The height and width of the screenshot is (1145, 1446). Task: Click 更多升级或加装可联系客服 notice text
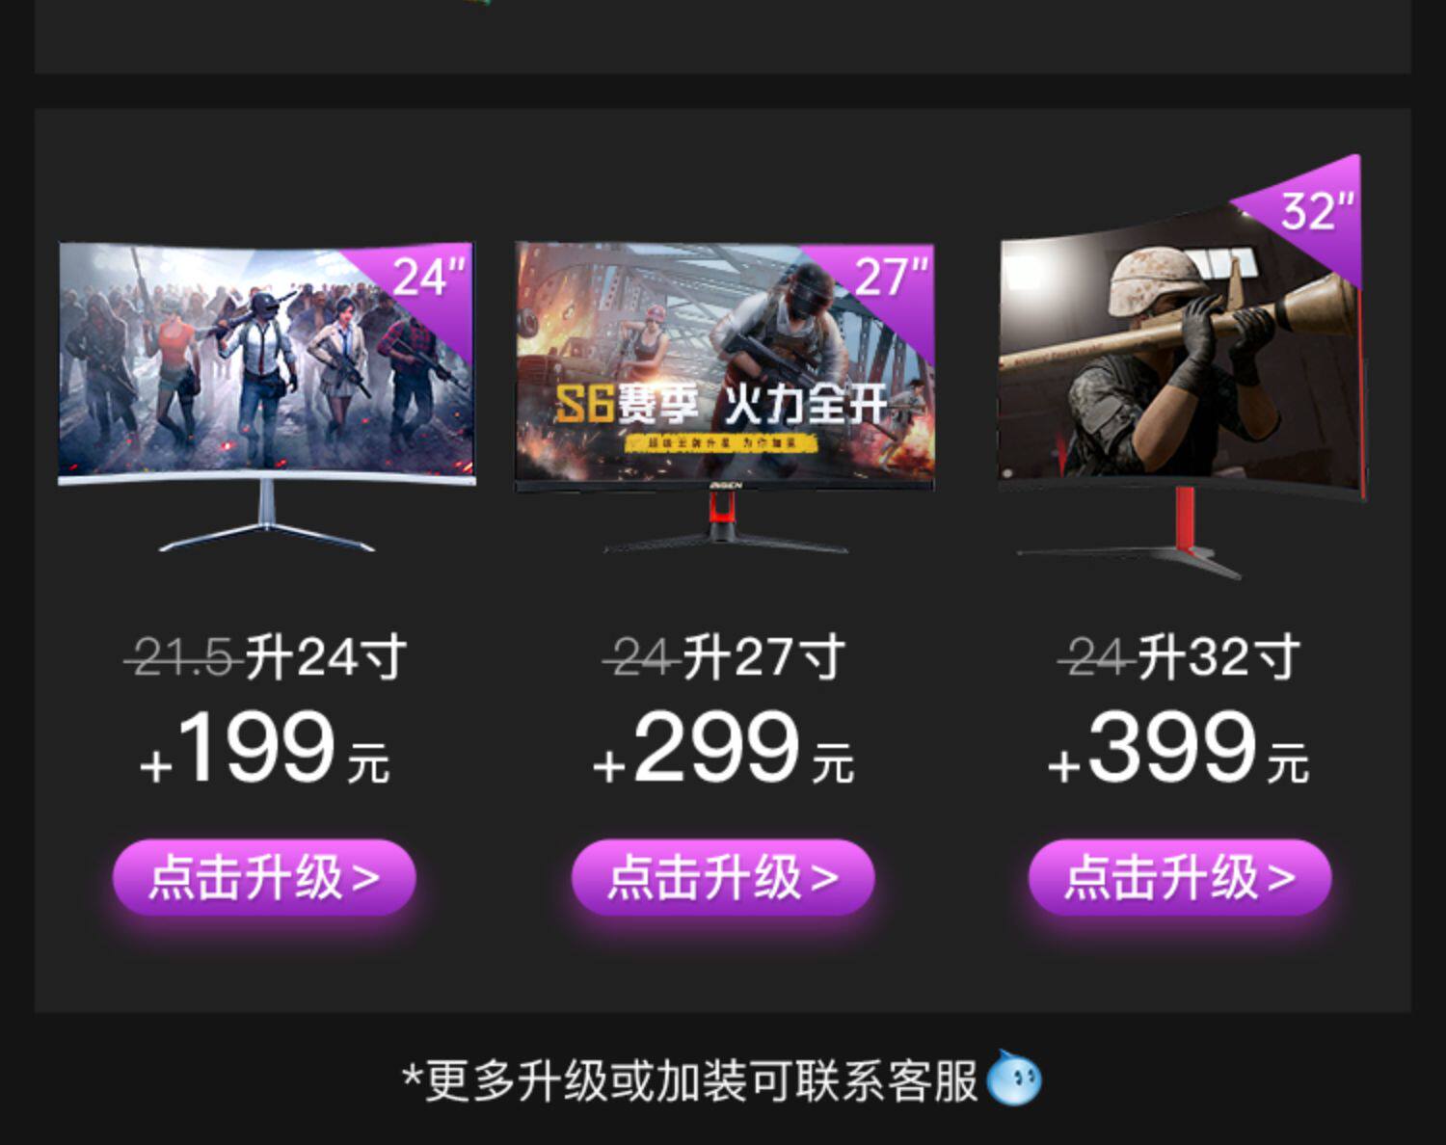690,1080
